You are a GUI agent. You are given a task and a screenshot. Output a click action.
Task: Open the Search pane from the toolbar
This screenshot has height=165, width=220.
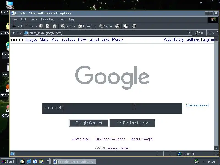(x=68, y=26)
